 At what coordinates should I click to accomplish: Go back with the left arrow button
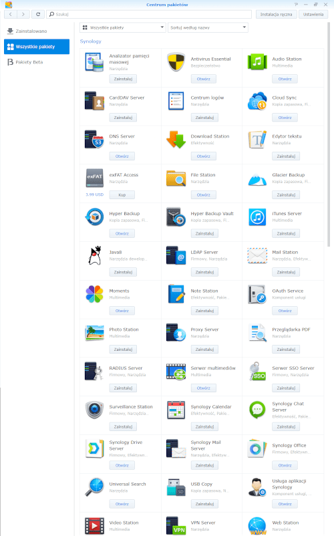click(x=11, y=14)
